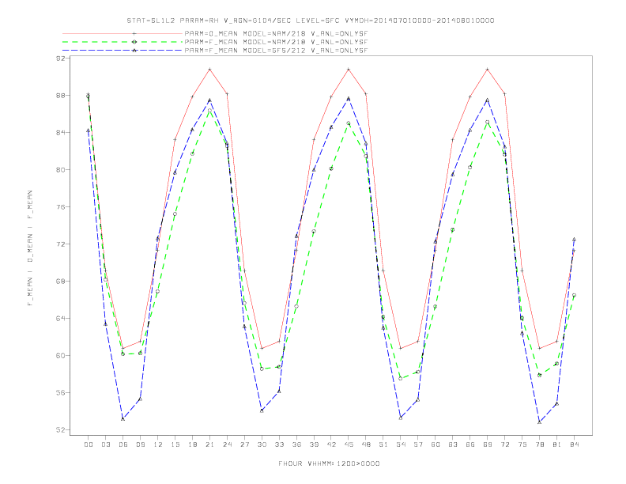Click forecast hour 06 on the x-axis
Viewport: 626px width, 484px height.
point(123,444)
